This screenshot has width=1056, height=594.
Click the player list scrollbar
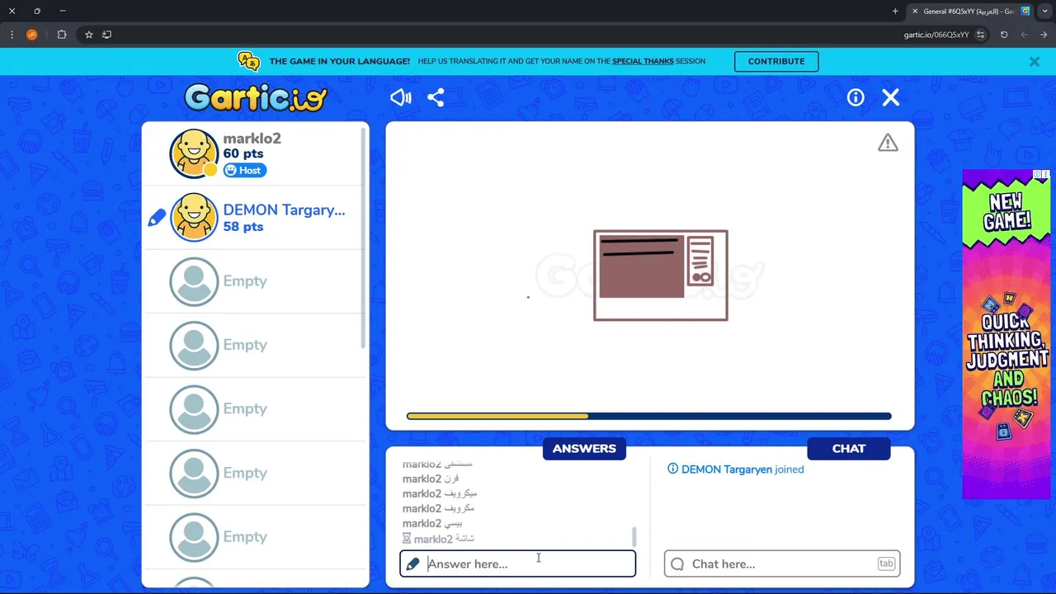(x=364, y=239)
